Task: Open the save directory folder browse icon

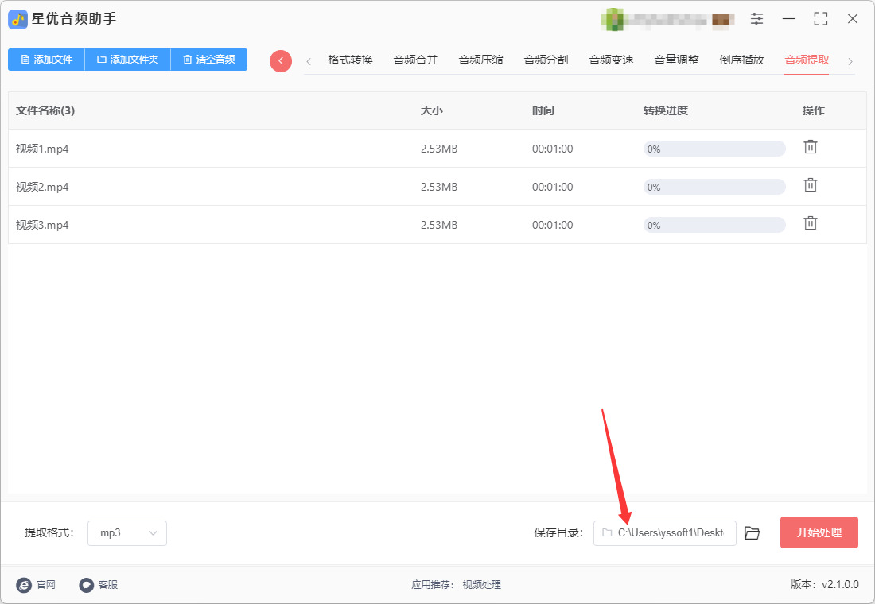Action: coord(752,533)
